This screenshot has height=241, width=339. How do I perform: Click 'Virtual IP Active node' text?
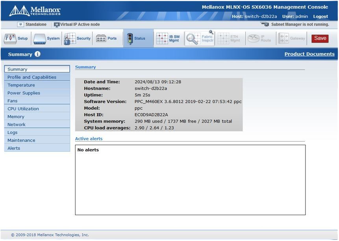[x=80, y=24]
